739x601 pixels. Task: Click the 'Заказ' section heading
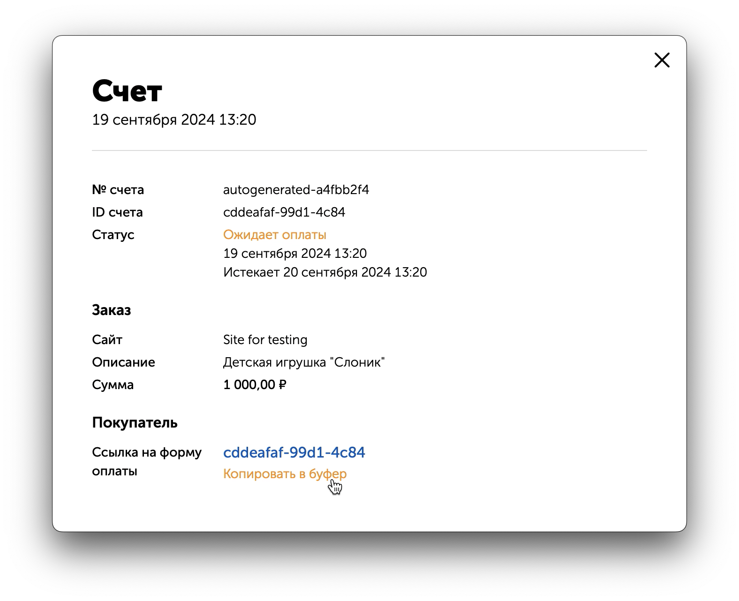point(112,310)
